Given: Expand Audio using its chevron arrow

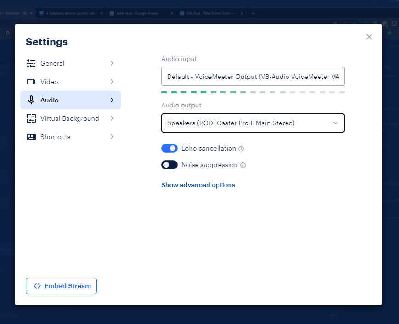Looking at the screenshot, I should coord(112,100).
